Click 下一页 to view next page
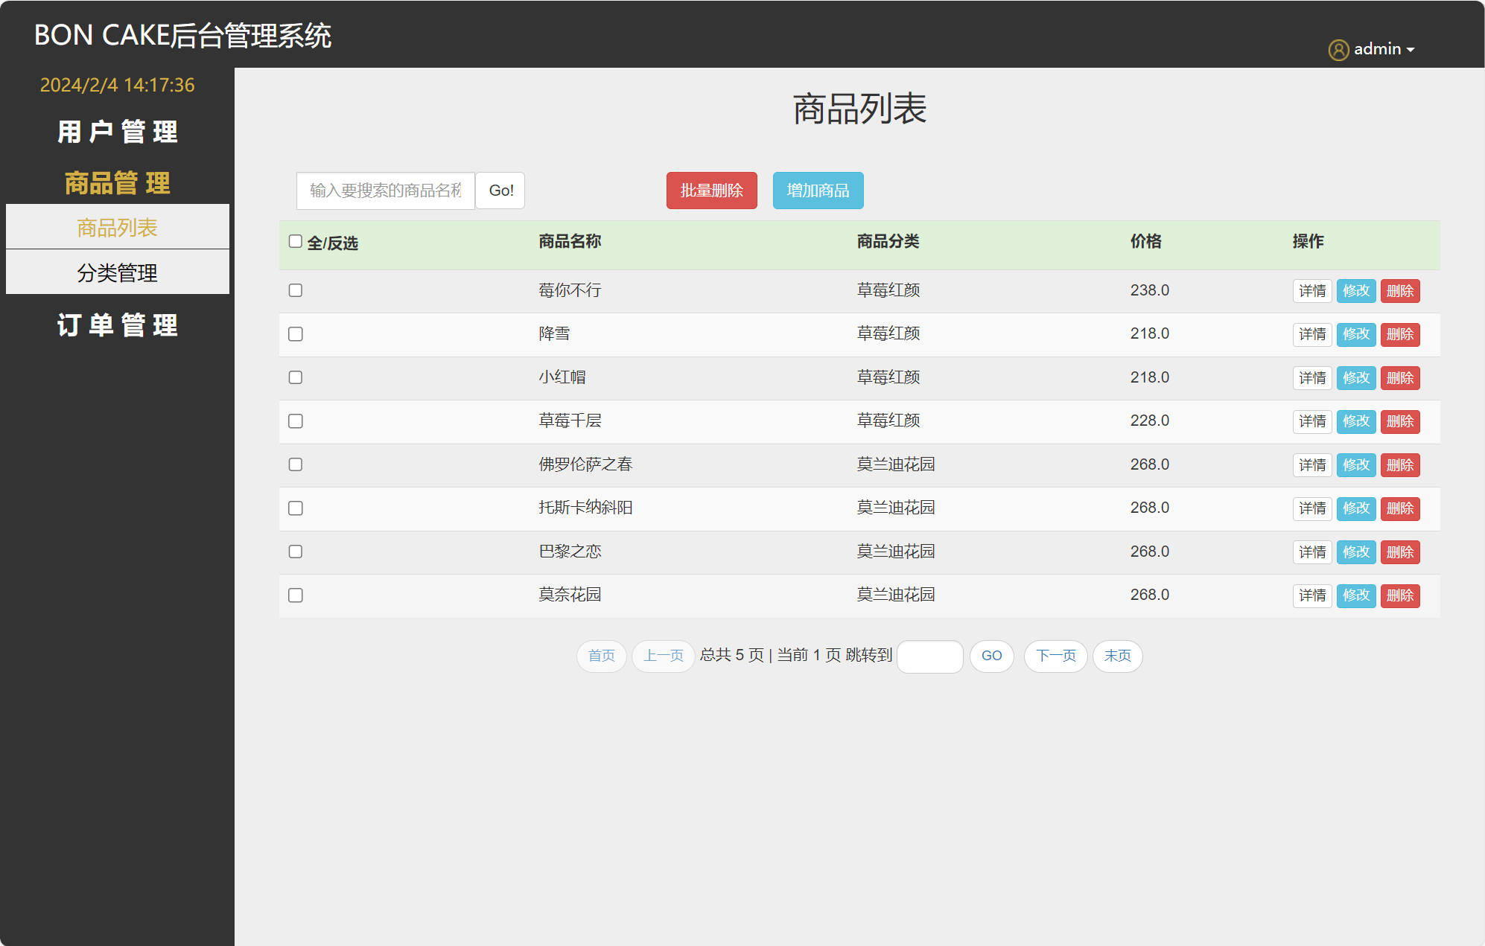Image resolution: width=1485 pixels, height=946 pixels. pos(1055,656)
